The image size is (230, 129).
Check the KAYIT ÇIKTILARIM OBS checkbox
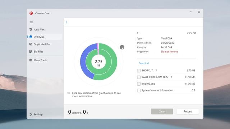(x=139, y=77)
